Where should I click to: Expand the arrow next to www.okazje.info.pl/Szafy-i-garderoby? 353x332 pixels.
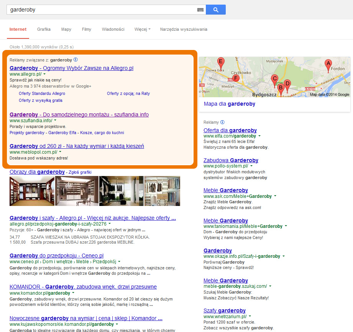pos(284,256)
